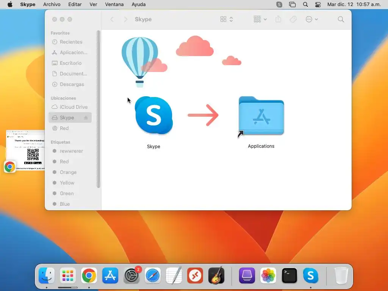Image resolution: width=388 pixels, height=291 pixels.
Task: Switch to icon view in the Finder toolbar
Action: [223, 19]
